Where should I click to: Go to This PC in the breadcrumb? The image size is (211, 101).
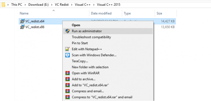[16, 5]
